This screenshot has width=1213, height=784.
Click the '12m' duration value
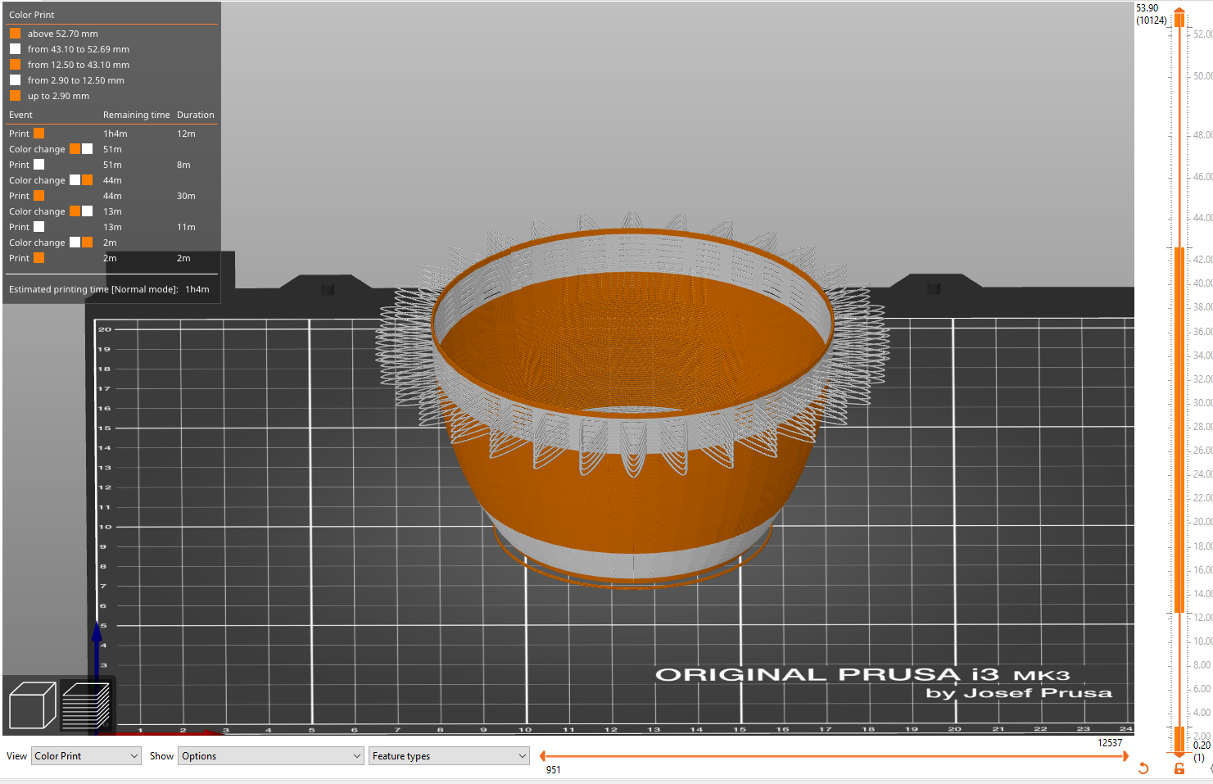pos(186,134)
